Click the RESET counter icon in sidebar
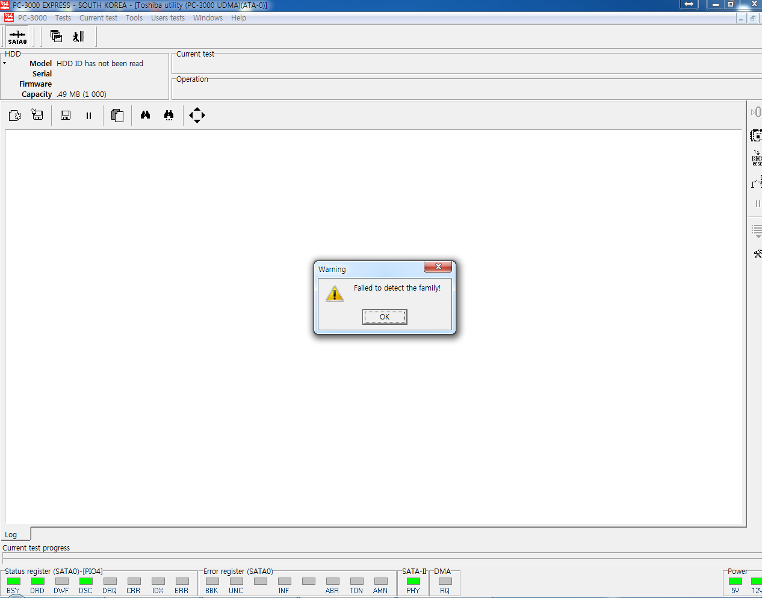This screenshot has height=598, width=762. (x=757, y=158)
